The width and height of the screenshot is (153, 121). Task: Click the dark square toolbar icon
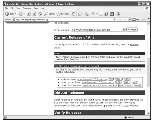click(112, 14)
